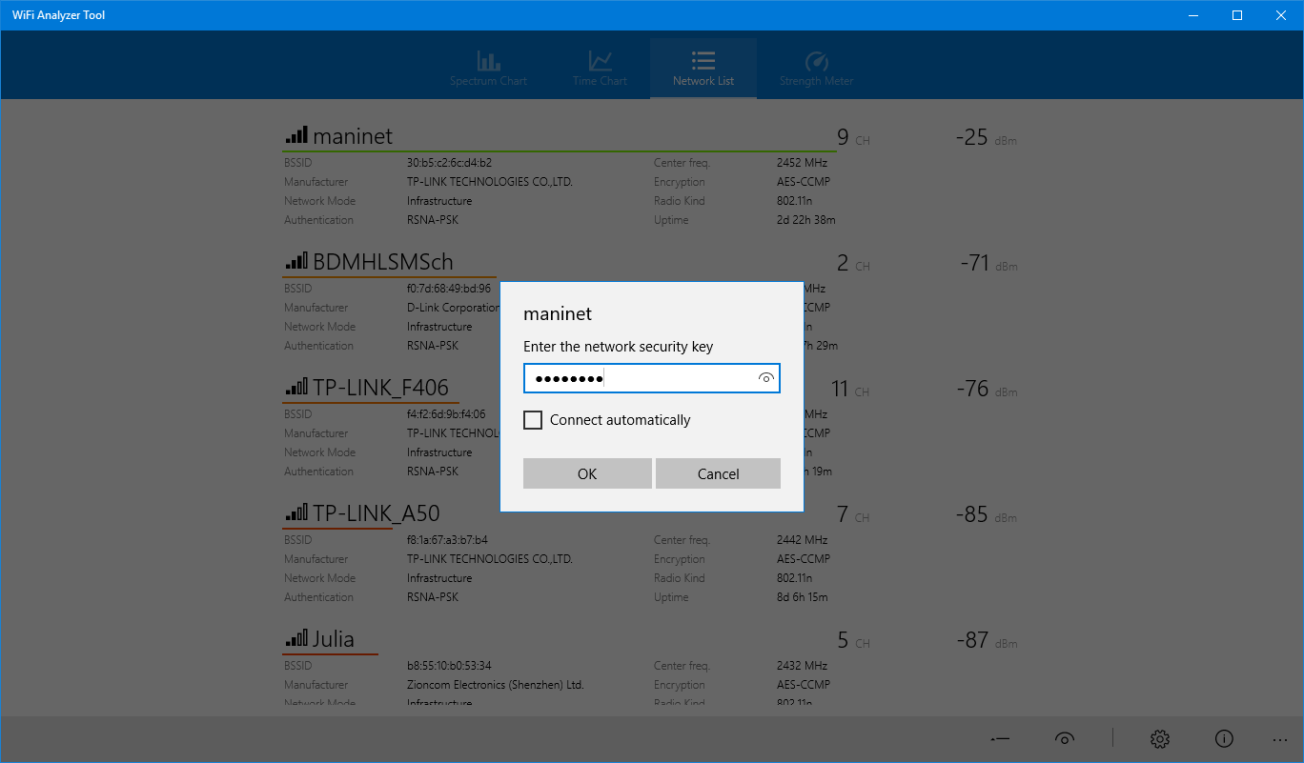Click the signal bars icon next to Julia
Screen dimensions: 1304x763
tap(296, 638)
